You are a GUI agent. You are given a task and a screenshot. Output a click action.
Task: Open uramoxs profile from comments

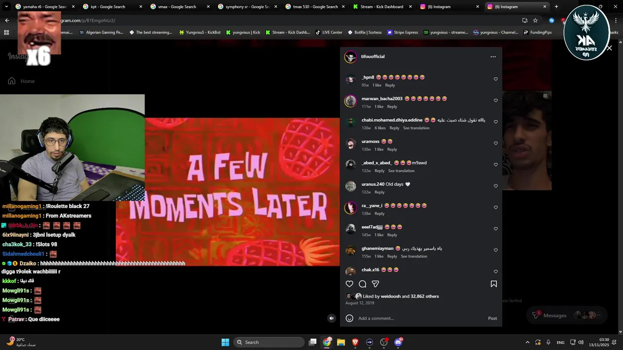[x=370, y=141]
